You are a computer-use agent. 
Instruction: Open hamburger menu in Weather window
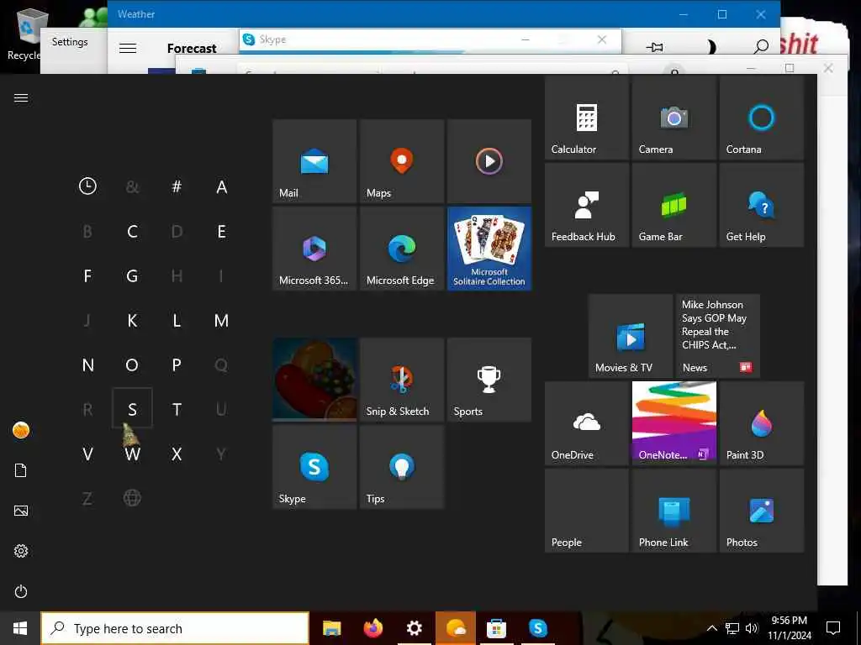pyautogui.click(x=128, y=48)
